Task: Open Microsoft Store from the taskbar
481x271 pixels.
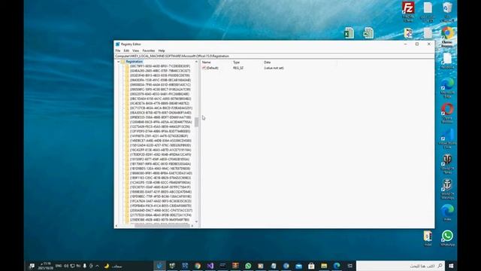Action: pos(311,266)
